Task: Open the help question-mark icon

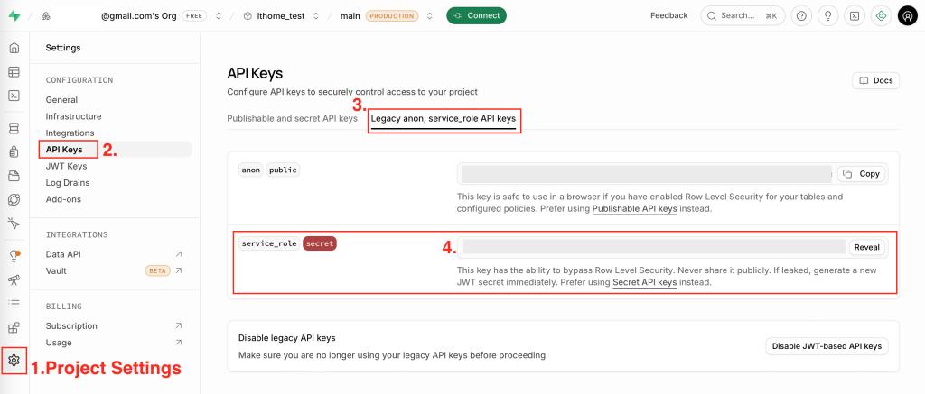Action: click(x=800, y=16)
